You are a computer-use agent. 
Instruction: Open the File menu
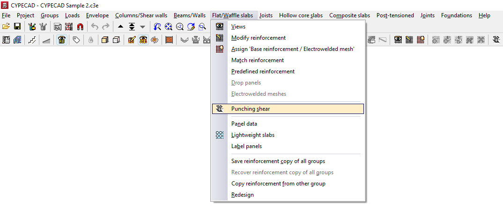[6, 15]
